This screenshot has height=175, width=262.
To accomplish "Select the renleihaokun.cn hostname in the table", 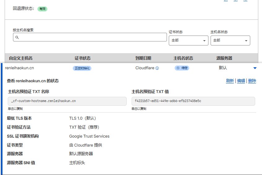I will coord(20,68).
